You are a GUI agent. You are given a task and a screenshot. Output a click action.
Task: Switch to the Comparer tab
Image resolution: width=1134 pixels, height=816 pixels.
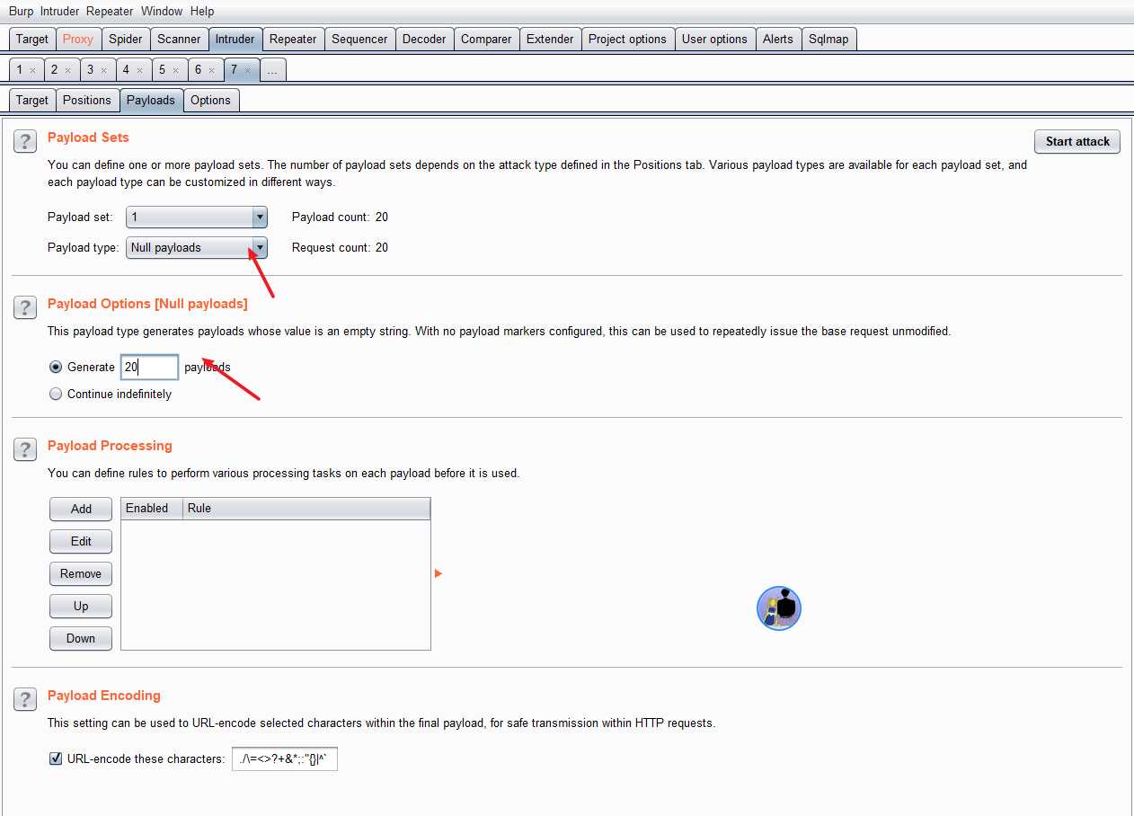pyautogui.click(x=486, y=39)
